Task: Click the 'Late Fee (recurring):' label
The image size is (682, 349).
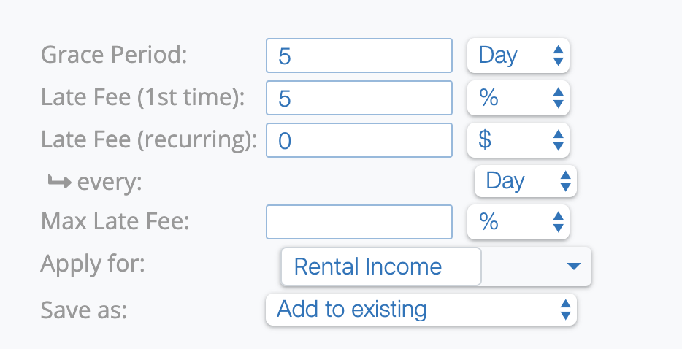Action: click(x=149, y=139)
